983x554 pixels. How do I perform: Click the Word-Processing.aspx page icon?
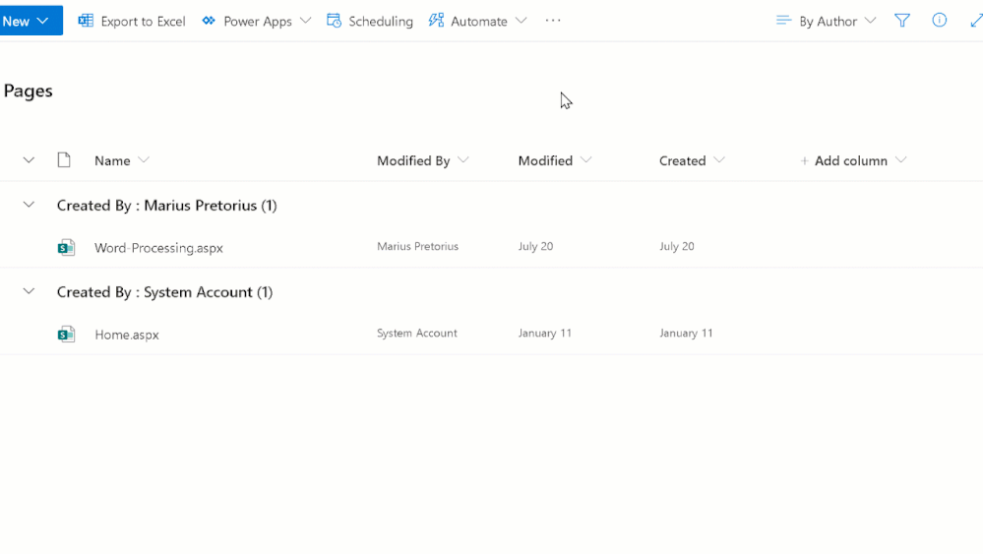click(x=66, y=248)
